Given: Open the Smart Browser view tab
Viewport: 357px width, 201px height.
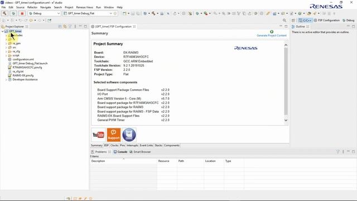Looking at the screenshot, I should click(140, 152).
